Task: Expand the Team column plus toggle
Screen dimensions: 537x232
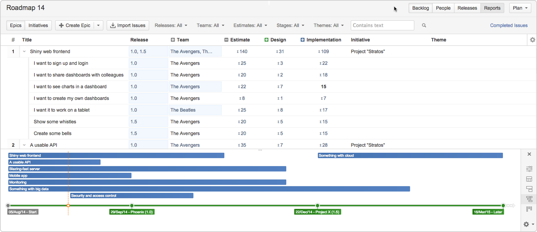Action: point(173,40)
